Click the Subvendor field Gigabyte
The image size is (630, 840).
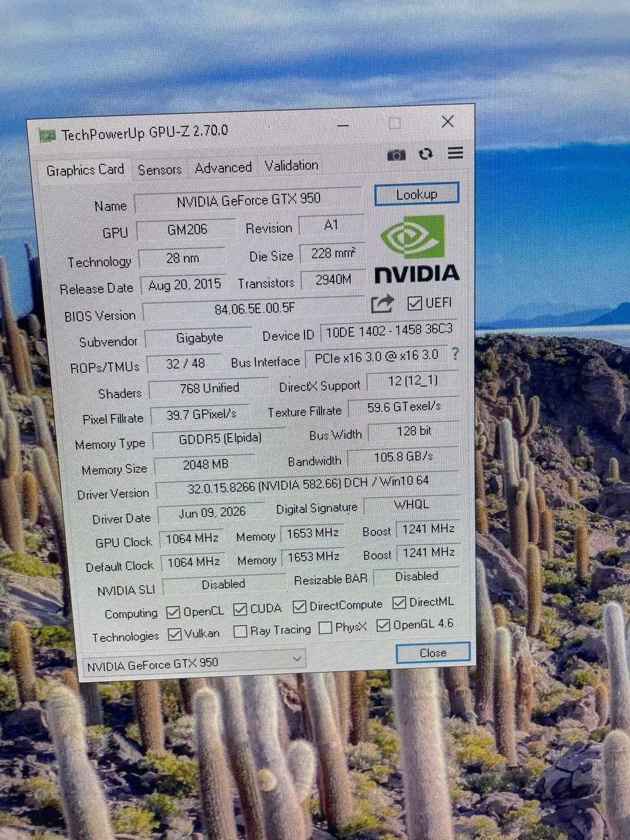pos(199,338)
